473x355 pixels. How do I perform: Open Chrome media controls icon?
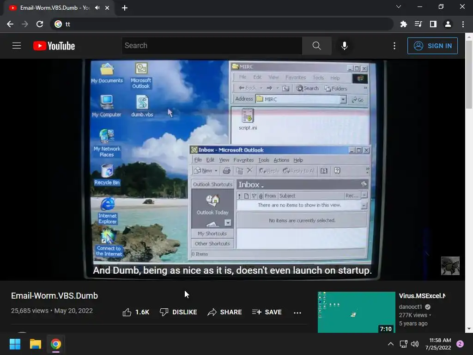click(x=418, y=24)
